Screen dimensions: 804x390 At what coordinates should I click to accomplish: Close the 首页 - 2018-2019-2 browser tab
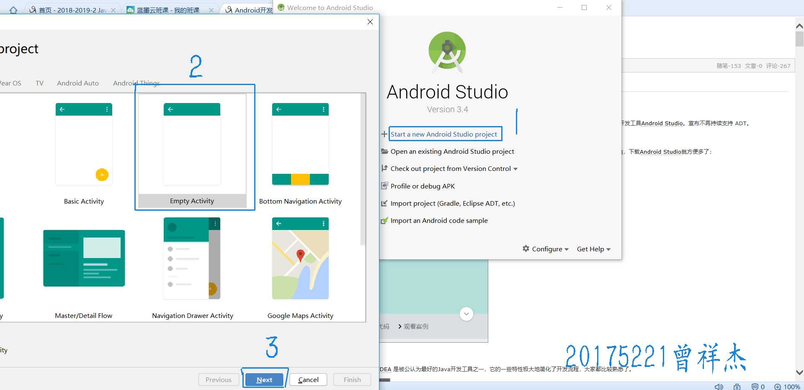[x=113, y=10]
